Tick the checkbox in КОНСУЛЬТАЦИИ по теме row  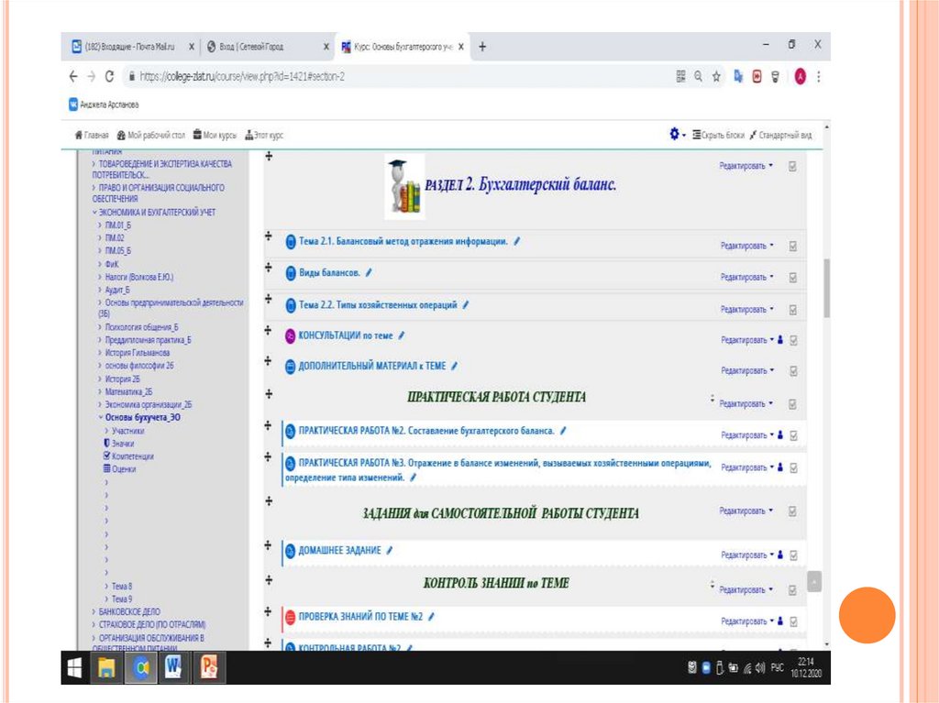pyautogui.click(x=793, y=340)
